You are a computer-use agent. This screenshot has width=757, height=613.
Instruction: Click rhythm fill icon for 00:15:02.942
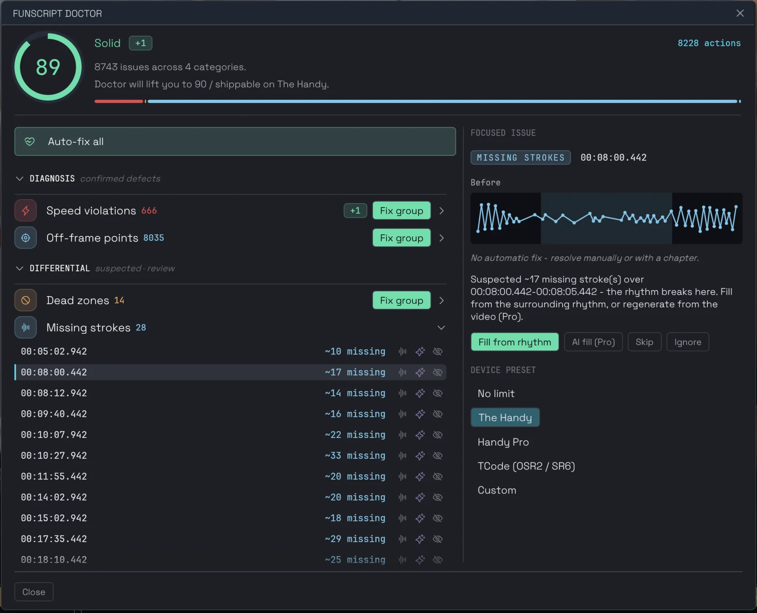403,518
